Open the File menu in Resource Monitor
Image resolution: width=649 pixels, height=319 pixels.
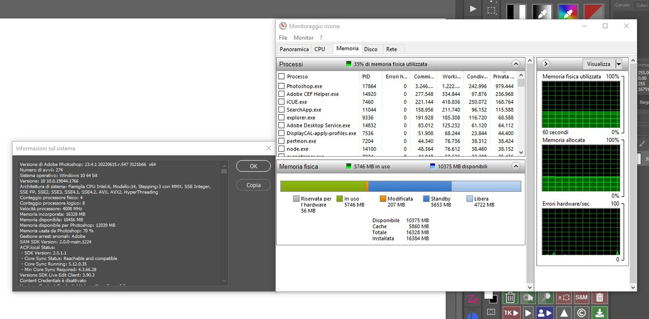coord(283,38)
